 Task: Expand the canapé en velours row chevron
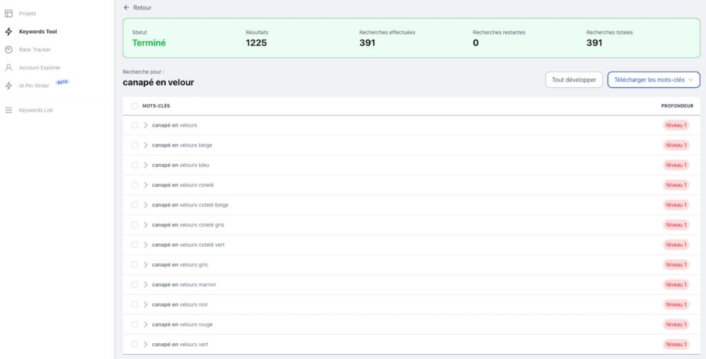click(145, 125)
